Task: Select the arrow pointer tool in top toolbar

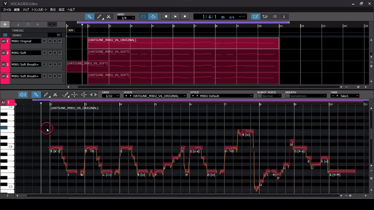Action: (89, 16)
